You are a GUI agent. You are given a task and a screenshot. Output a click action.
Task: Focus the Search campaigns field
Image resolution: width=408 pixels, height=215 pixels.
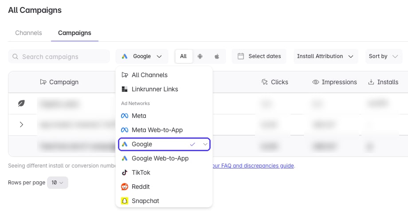pyautogui.click(x=59, y=56)
